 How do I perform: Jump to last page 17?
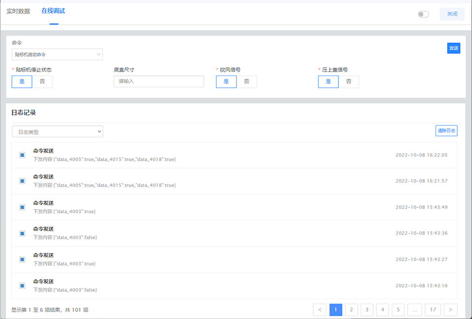click(433, 310)
